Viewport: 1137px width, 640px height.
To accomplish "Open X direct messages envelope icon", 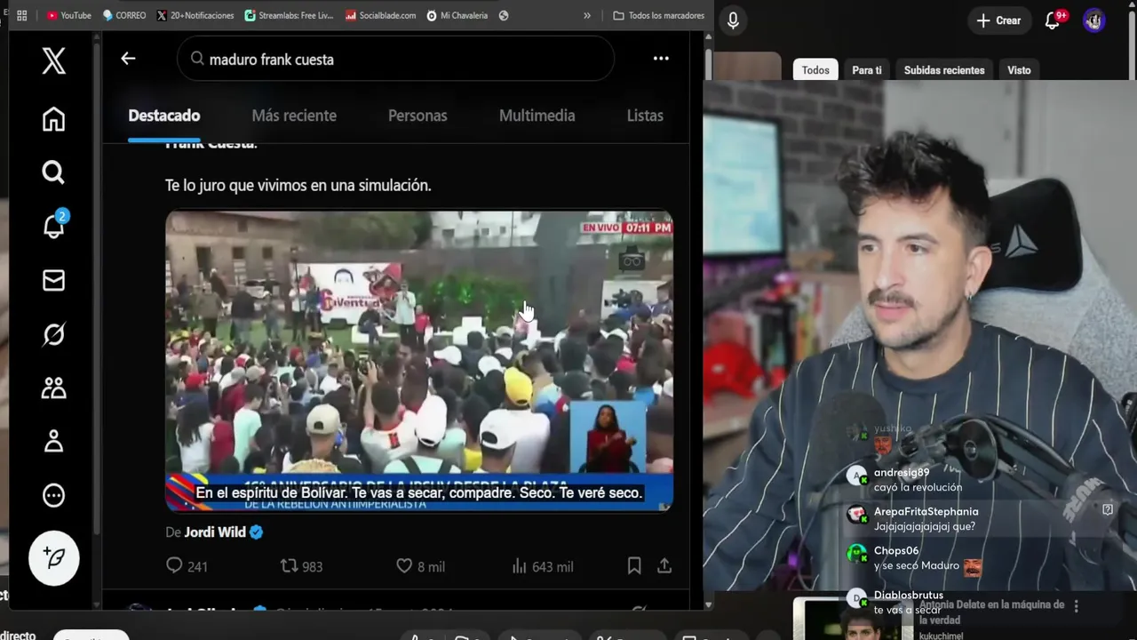I will (54, 281).
